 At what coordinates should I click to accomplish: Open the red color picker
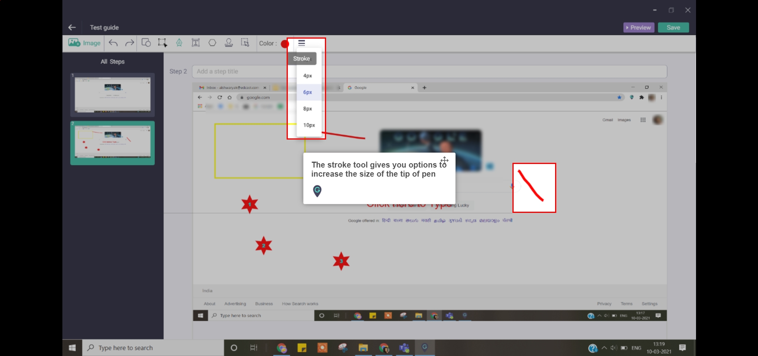coord(285,44)
